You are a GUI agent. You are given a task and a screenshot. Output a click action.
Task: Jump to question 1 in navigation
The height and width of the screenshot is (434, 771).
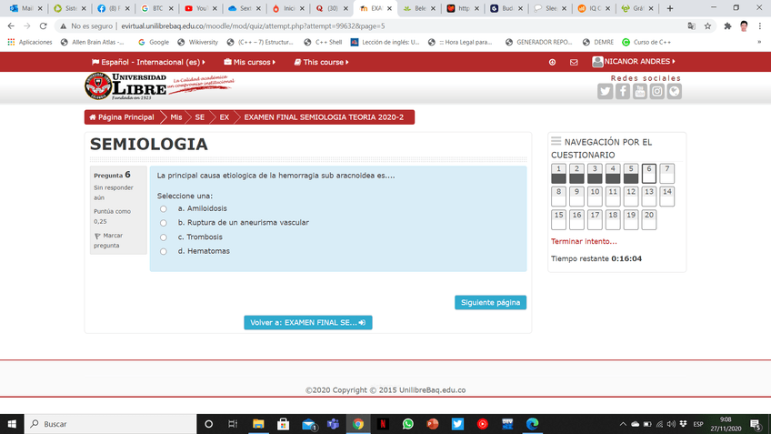558,174
